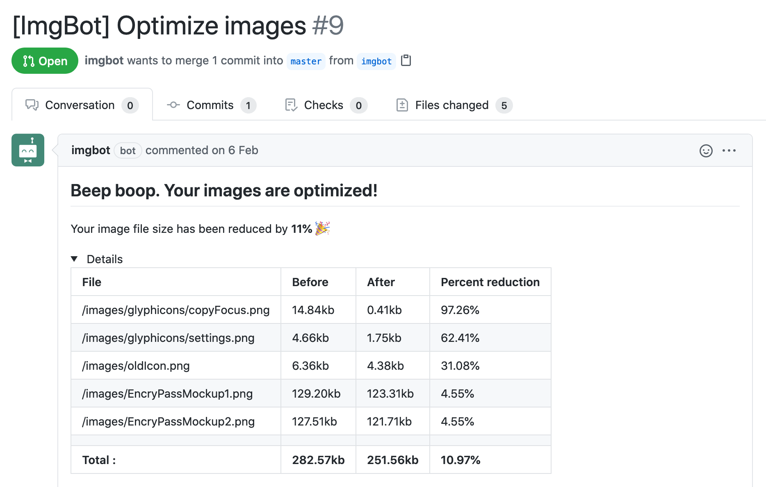Open the Checks tab
766x487 pixels.
[x=324, y=105]
